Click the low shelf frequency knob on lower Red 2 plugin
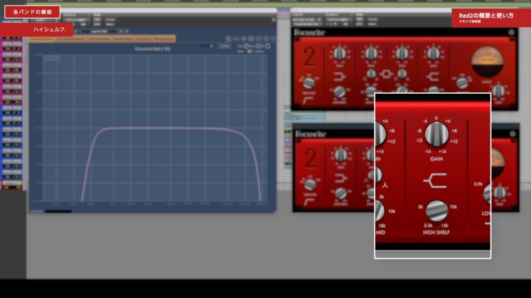The height and width of the screenshot is (298, 531). pyautogui.click(x=341, y=193)
